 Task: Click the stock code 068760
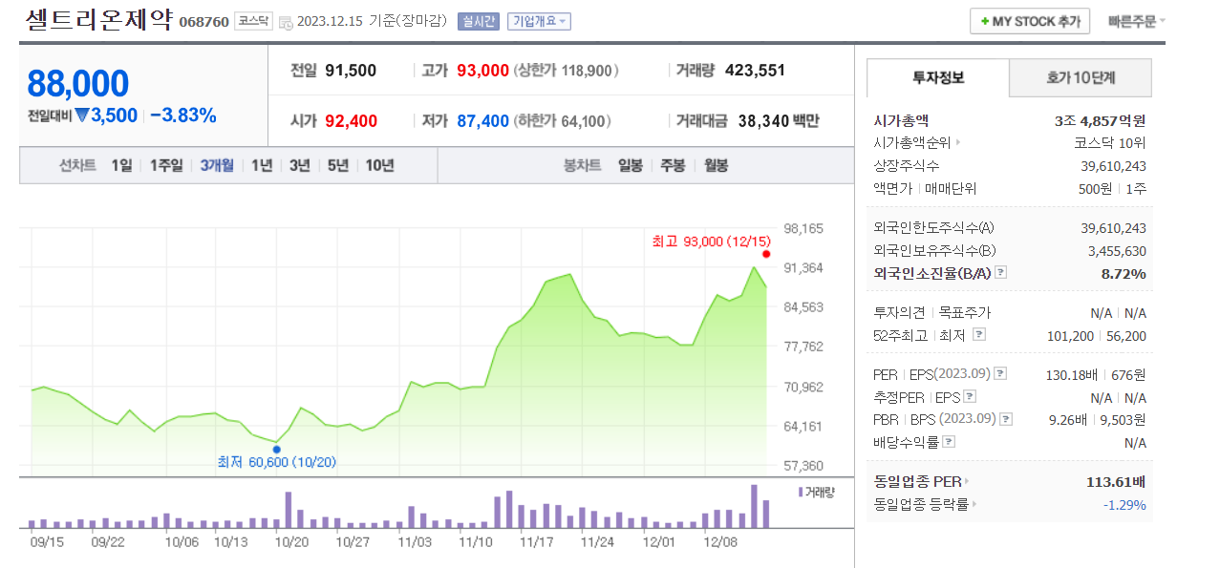(x=204, y=21)
